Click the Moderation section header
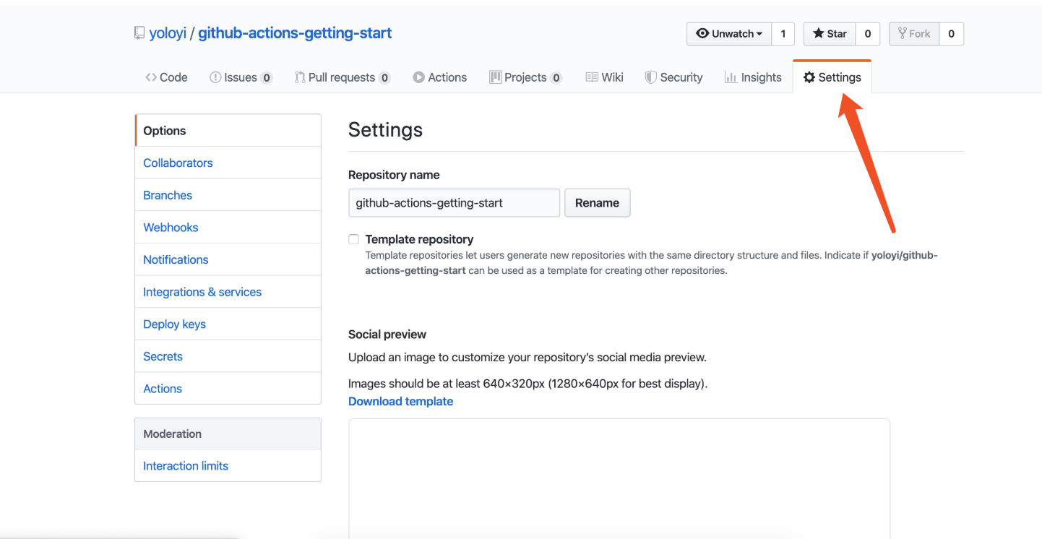The width and height of the screenshot is (1042, 539). pyautogui.click(x=228, y=434)
